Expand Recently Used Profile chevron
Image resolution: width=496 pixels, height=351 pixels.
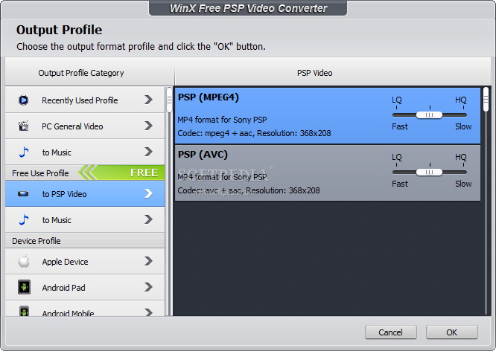click(148, 100)
